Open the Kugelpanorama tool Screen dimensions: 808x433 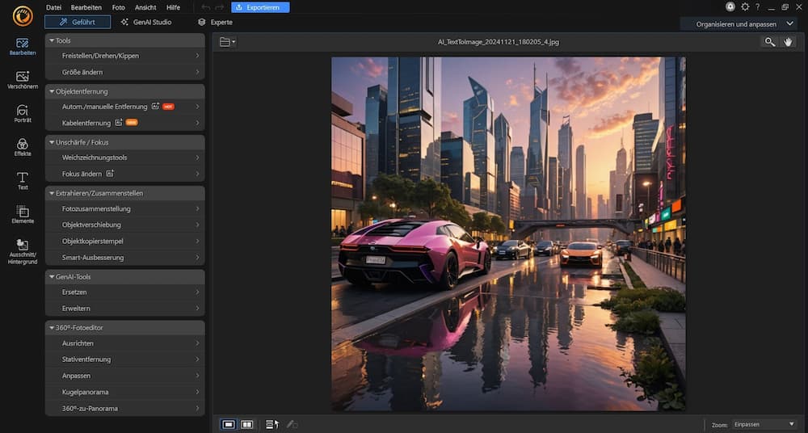click(124, 392)
